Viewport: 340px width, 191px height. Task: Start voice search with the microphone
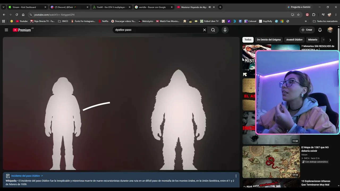click(x=225, y=30)
